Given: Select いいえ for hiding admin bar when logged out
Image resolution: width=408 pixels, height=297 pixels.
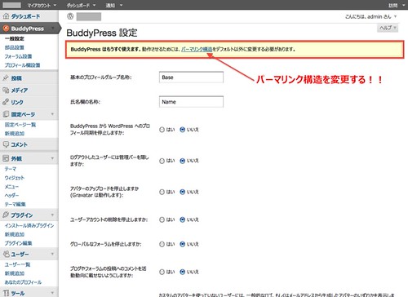Looking at the screenshot, I should (x=182, y=161).
